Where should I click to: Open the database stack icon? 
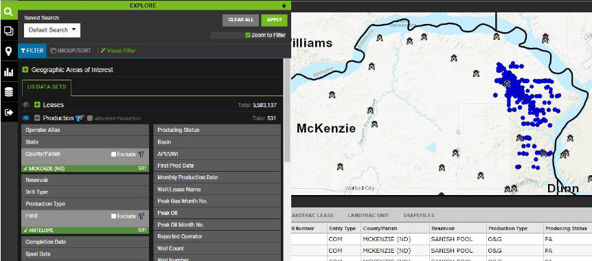(8, 92)
